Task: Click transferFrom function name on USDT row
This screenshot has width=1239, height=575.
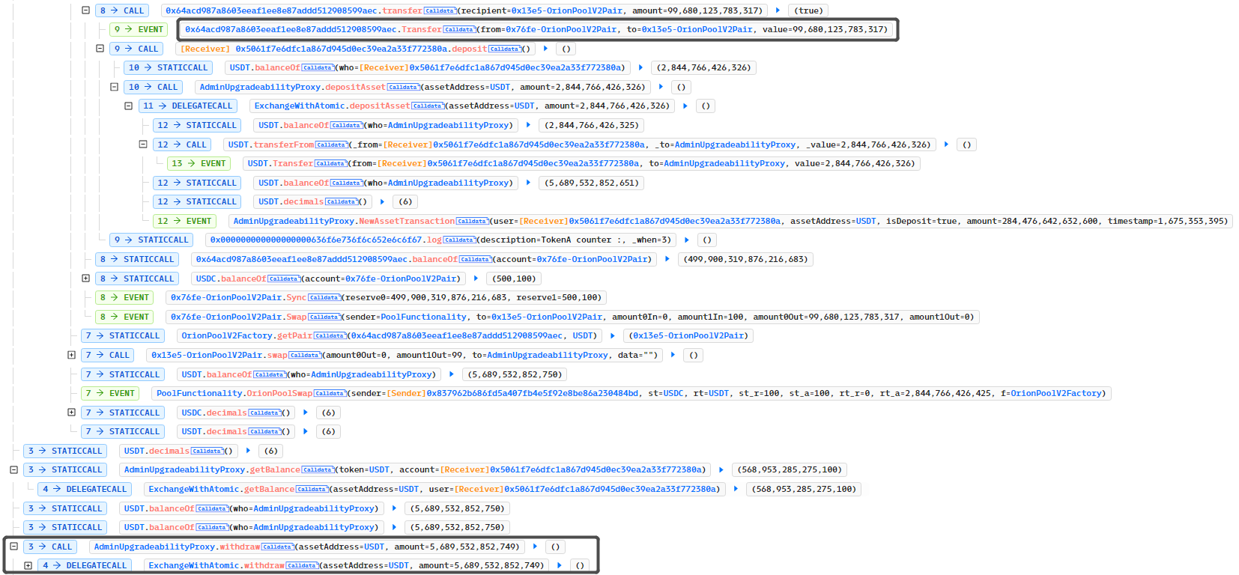Action: [284, 145]
